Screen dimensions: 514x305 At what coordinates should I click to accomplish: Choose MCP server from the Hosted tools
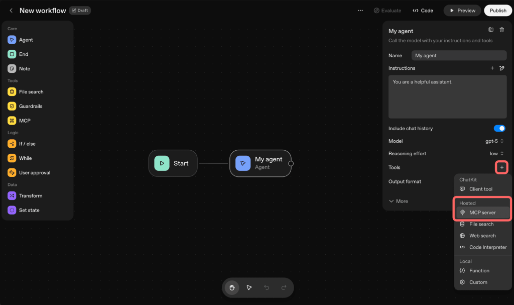click(x=482, y=213)
